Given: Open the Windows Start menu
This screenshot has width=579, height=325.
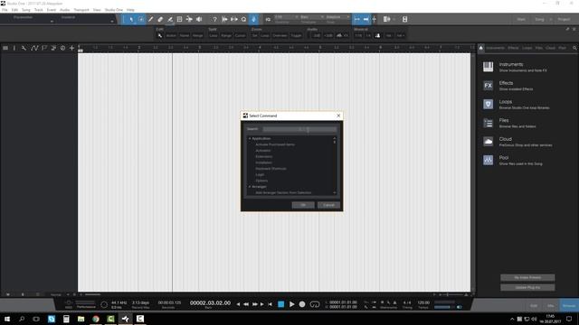Looking at the screenshot, I should (6, 319).
